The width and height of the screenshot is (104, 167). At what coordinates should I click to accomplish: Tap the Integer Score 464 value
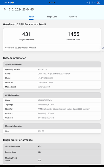[x=40, y=152]
